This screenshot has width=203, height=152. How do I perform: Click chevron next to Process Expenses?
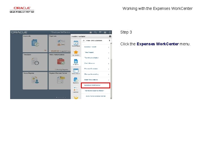tap(109, 69)
